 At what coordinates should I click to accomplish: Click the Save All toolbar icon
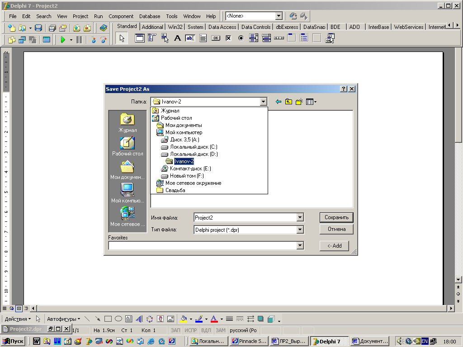coord(52,28)
